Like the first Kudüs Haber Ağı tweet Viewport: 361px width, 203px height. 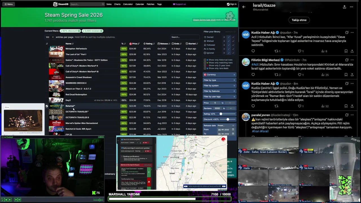[x=300, y=51]
